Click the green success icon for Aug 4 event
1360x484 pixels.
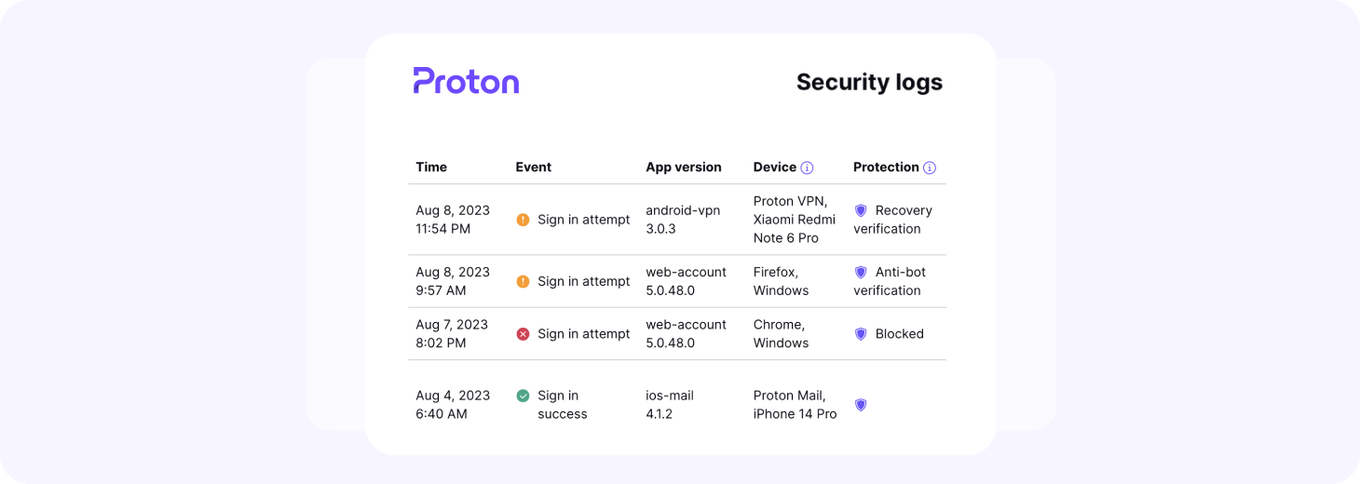point(523,396)
